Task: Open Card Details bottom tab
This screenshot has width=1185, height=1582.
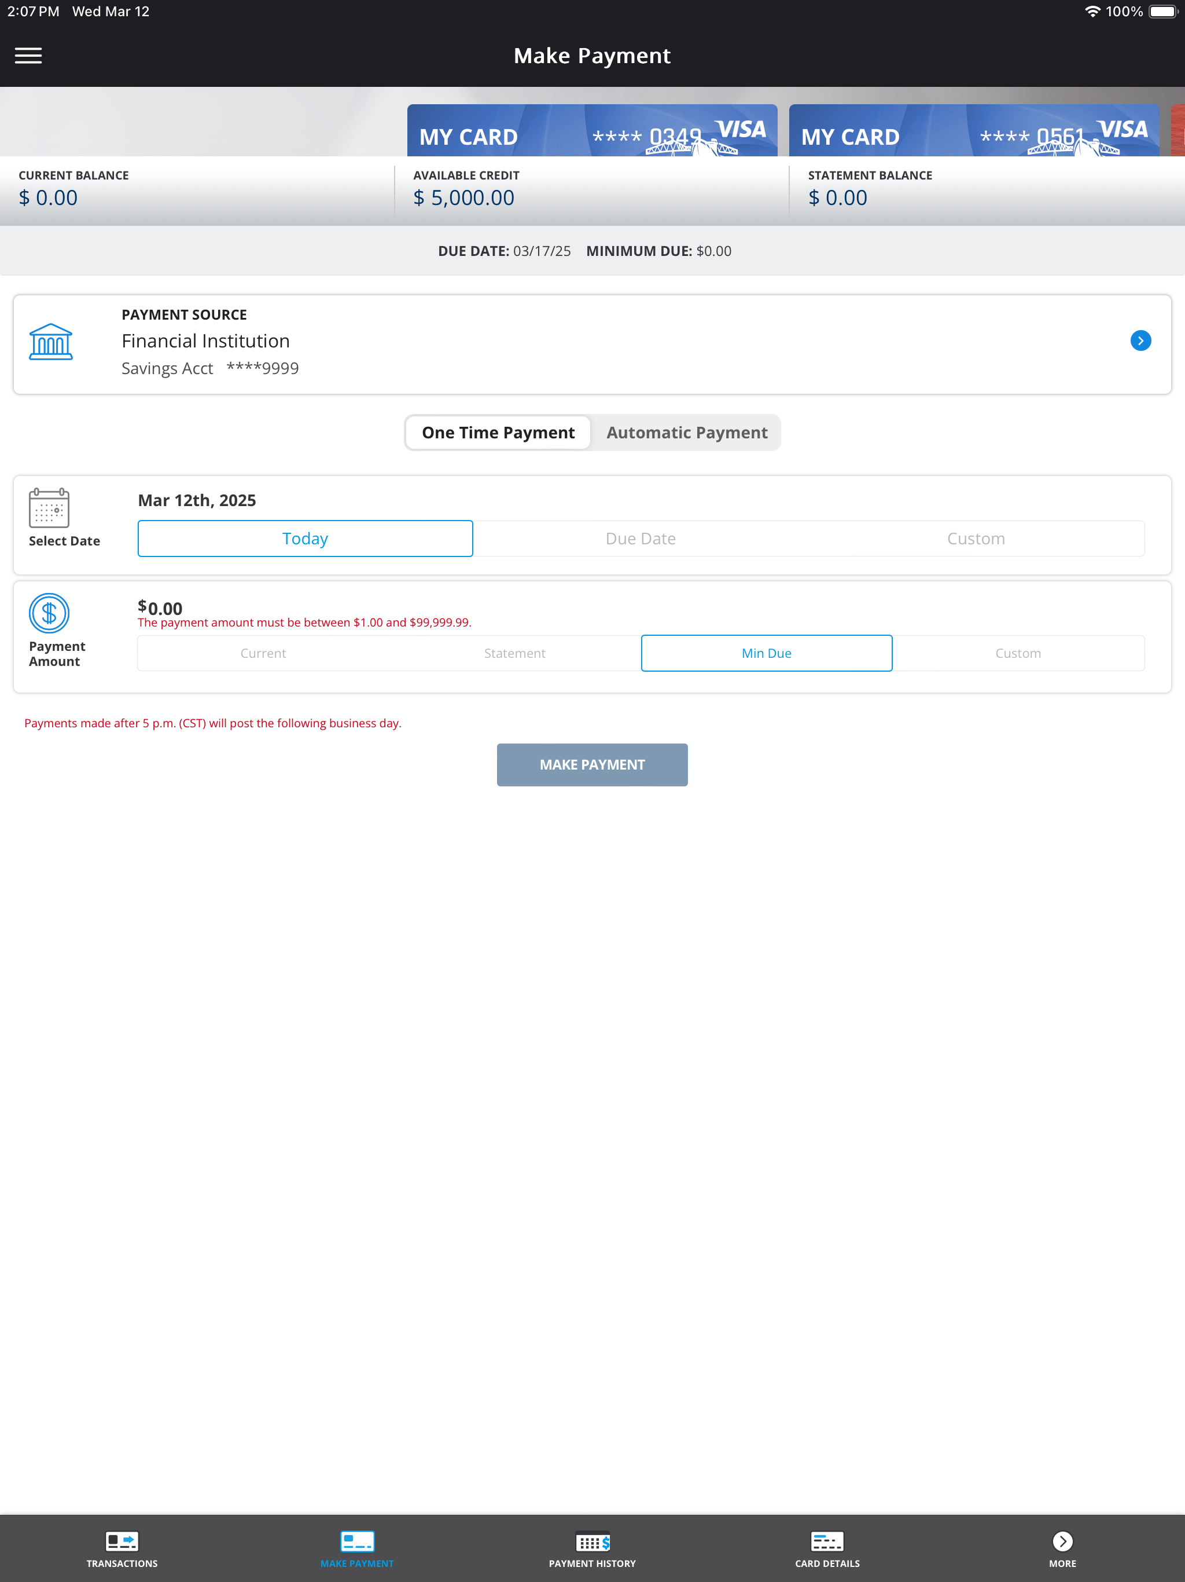Action: coord(827,1548)
